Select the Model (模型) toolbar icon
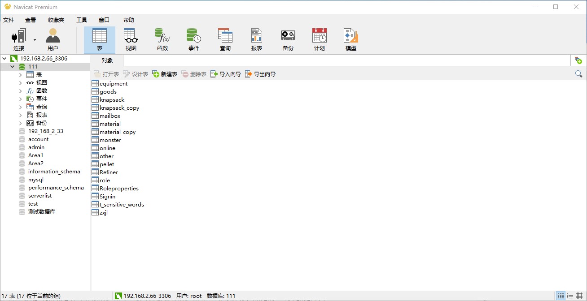This screenshot has height=301, width=587. coord(351,40)
